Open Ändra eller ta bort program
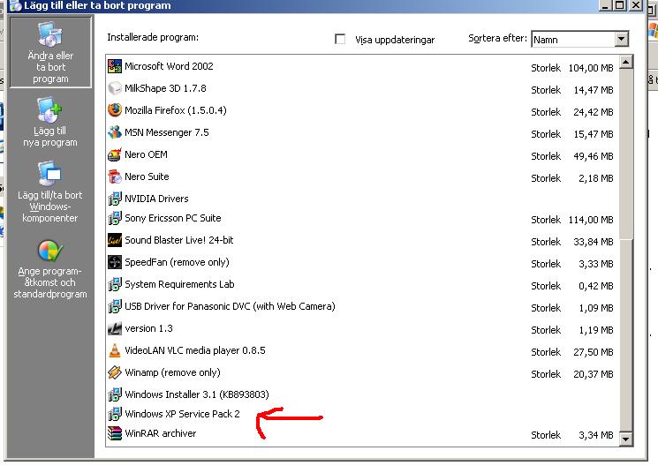658x473 pixels. click(x=50, y=52)
